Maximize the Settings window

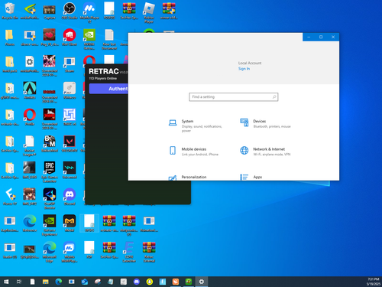click(321, 37)
